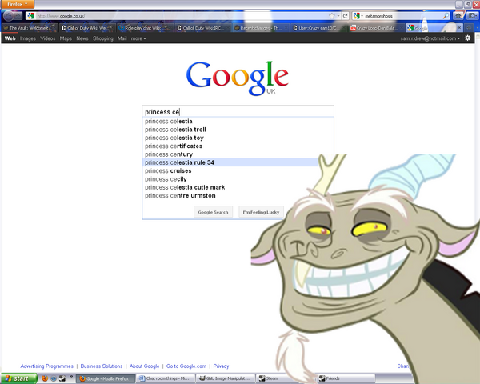Click the Google settings gear icon

click(467, 38)
